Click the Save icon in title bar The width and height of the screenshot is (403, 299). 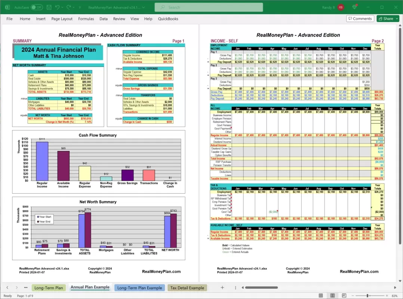48,7
